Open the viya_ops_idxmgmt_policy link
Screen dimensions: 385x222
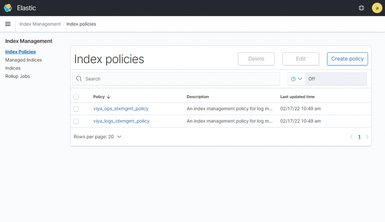(121, 109)
